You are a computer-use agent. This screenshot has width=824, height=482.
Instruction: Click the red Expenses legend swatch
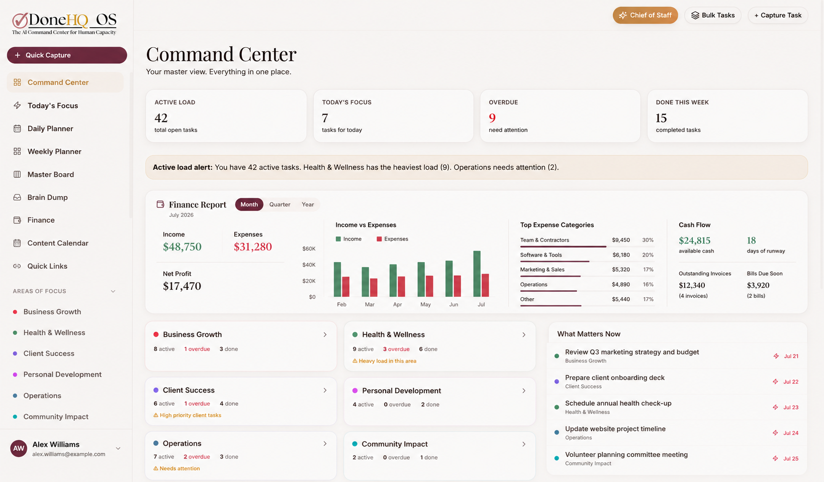379,239
